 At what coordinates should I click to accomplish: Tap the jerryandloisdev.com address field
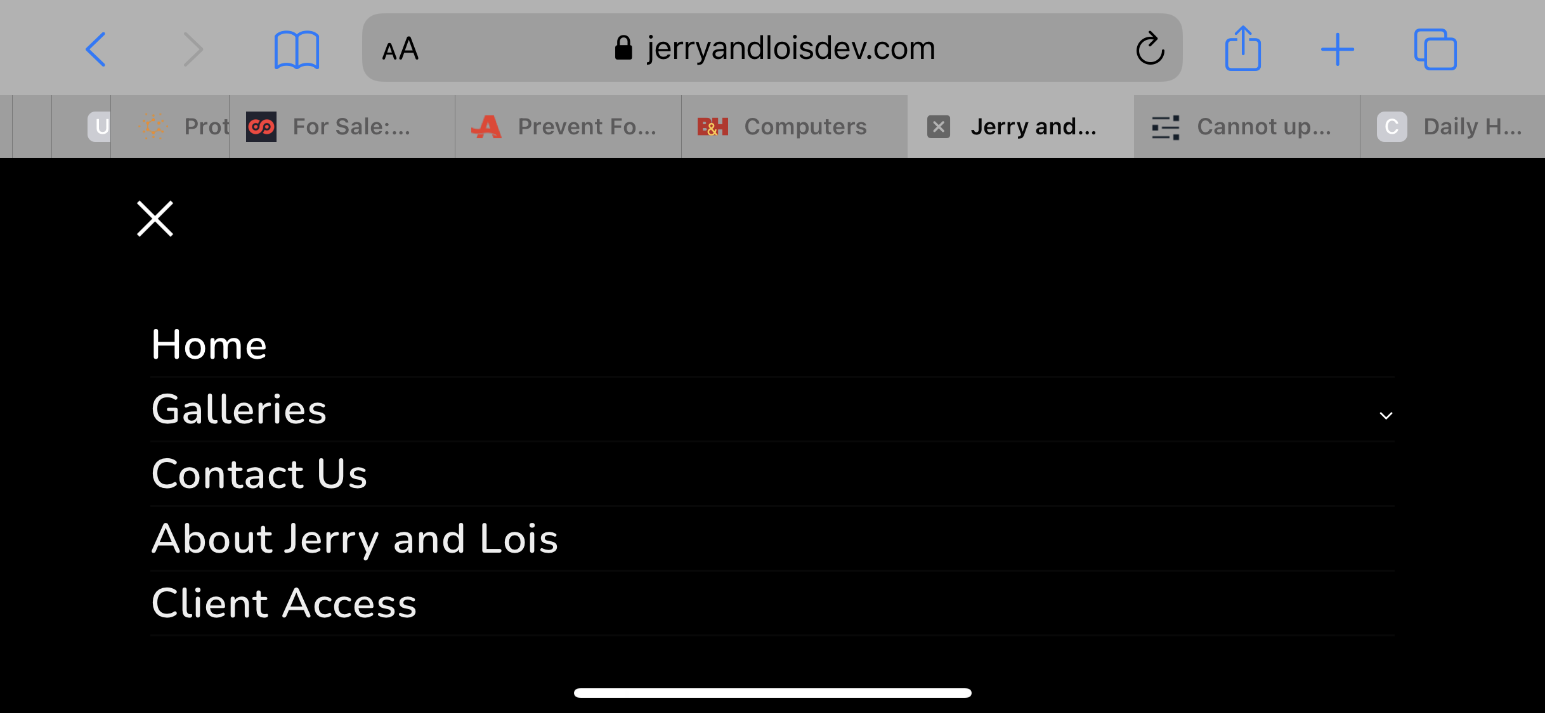(x=772, y=48)
